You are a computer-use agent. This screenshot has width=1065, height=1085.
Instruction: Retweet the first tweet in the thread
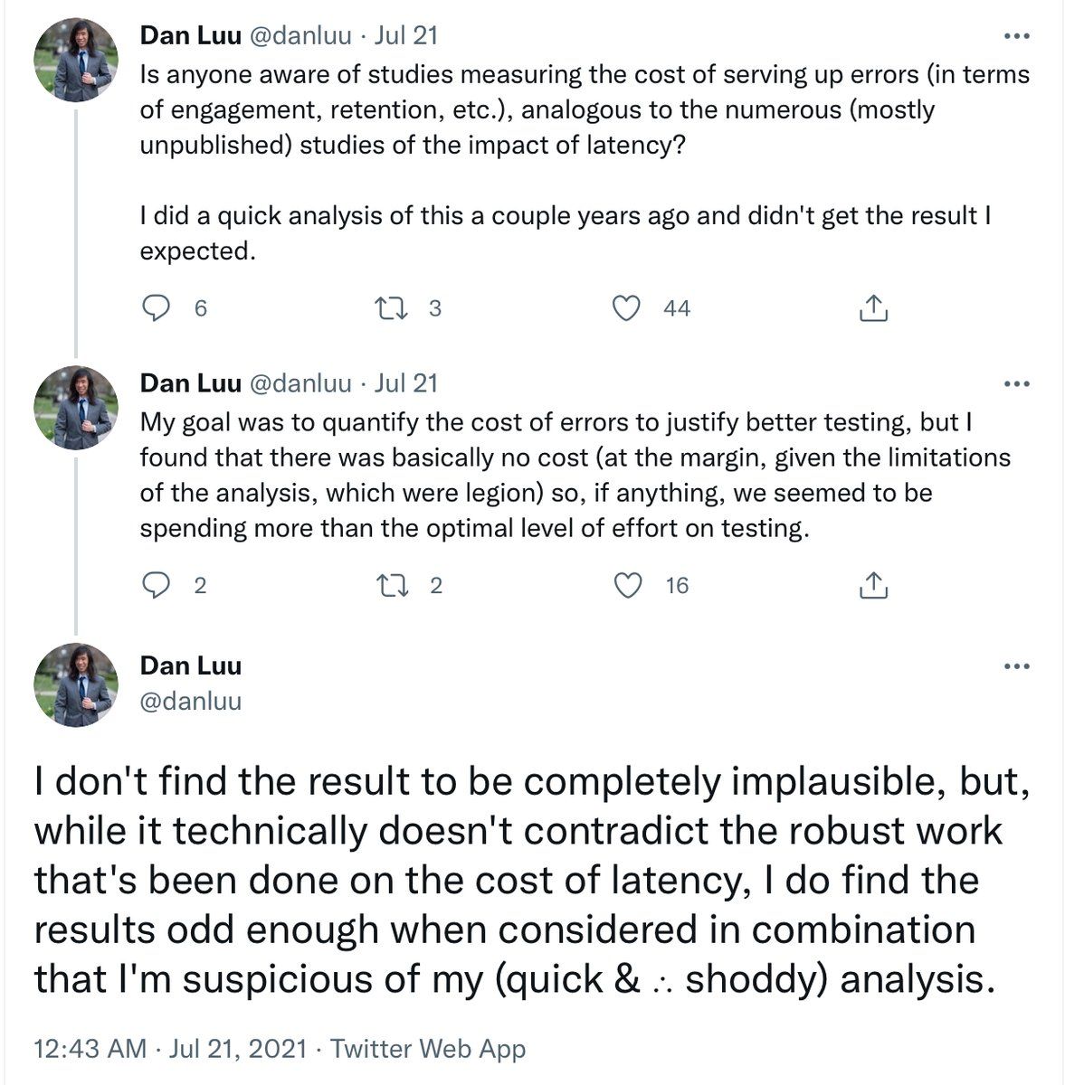[391, 308]
